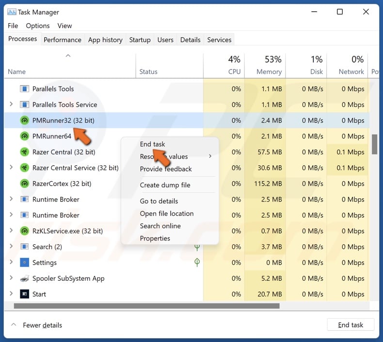Switch to the Services tab
Image resolution: width=383 pixels, height=342 pixels.
(x=219, y=40)
